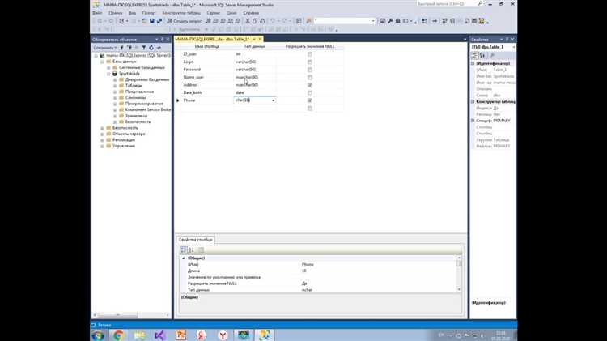Click the Cut scissors toolbar icon

tap(248, 21)
